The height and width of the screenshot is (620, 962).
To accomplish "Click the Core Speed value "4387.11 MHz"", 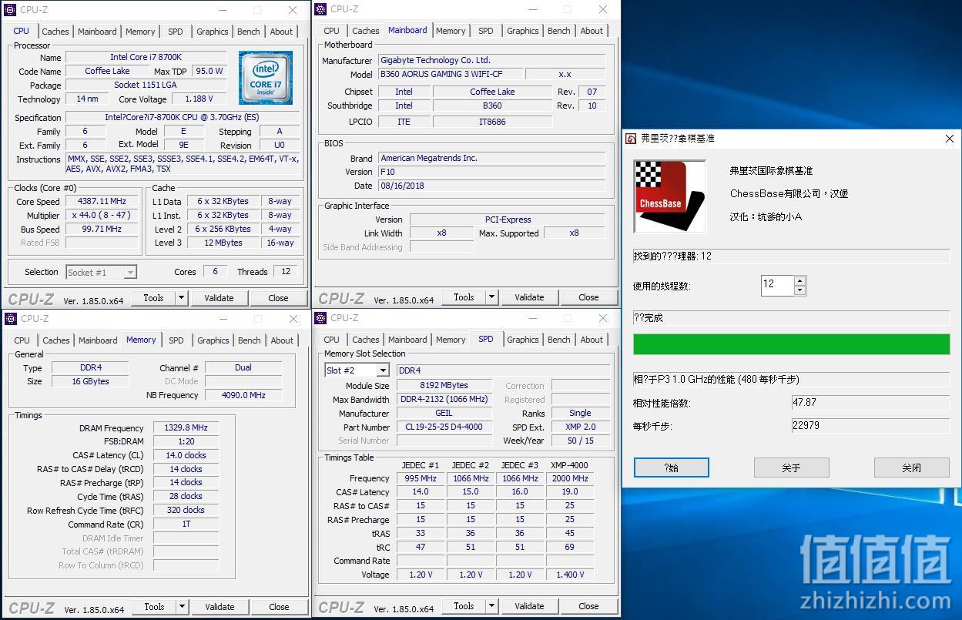I will (103, 202).
